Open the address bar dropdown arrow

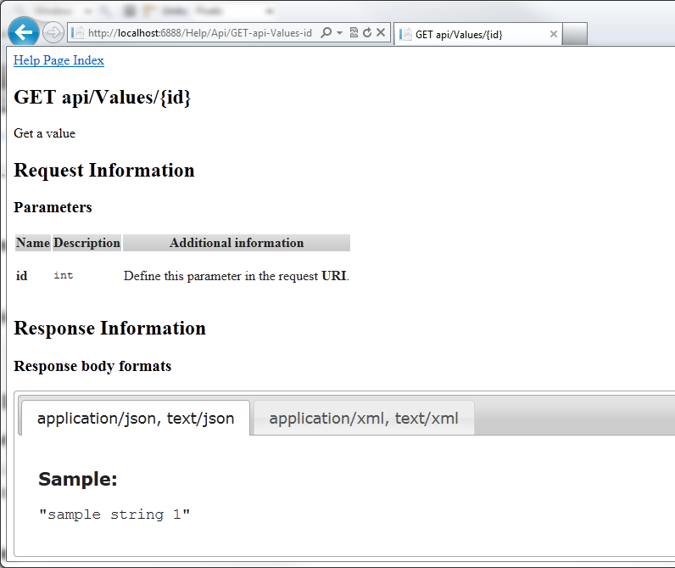click(340, 33)
